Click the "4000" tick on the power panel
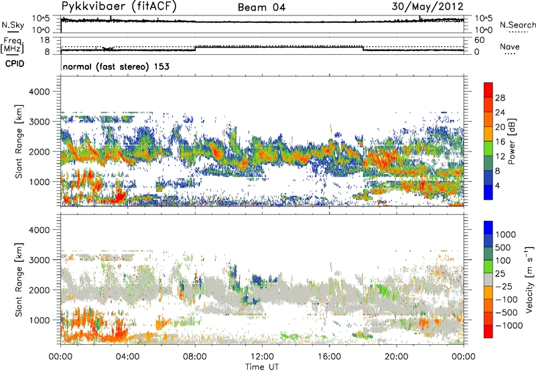536x371 pixels. pyautogui.click(x=39, y=92)
